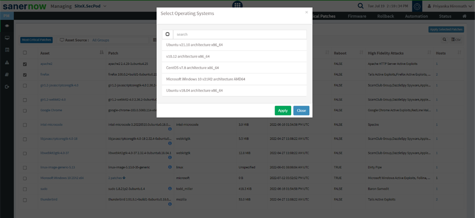Open the firefox hosts count link 2
The image size is (475, 218).
click(437, 74)
